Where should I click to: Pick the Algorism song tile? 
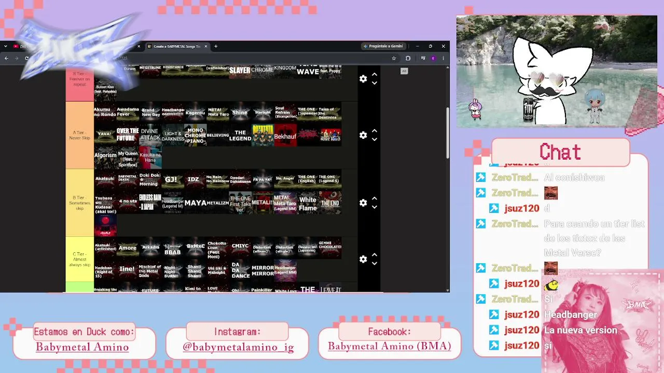(x=105, y=157)
